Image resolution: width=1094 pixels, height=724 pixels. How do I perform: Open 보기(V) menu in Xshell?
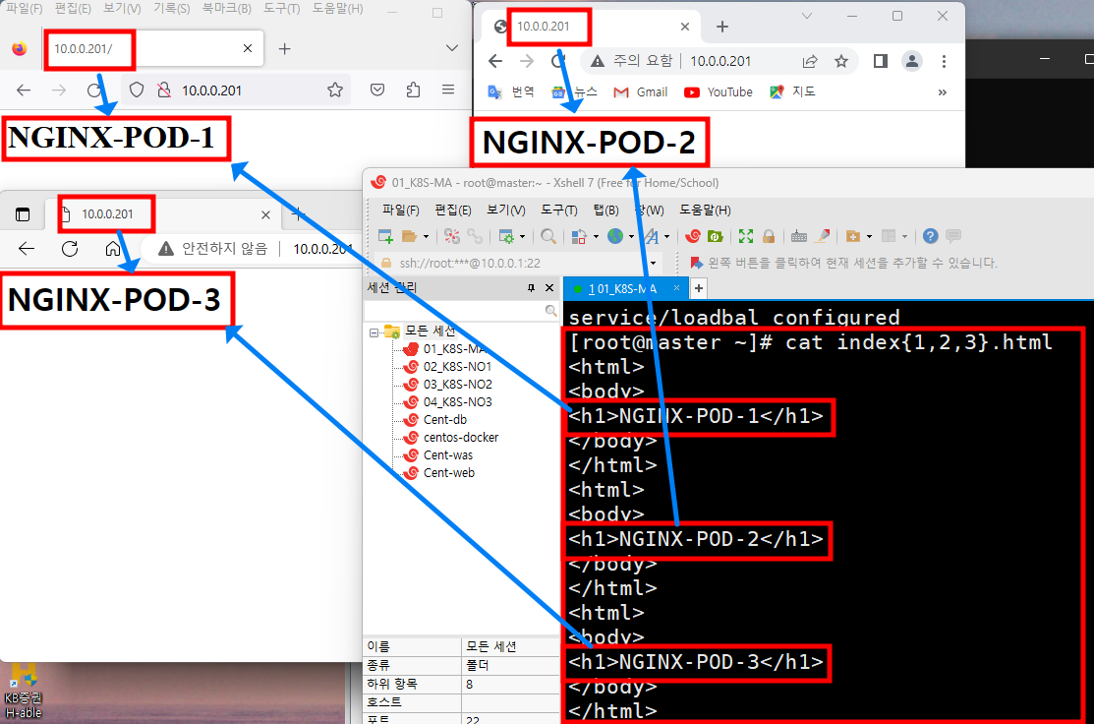[x=506, y=211]
